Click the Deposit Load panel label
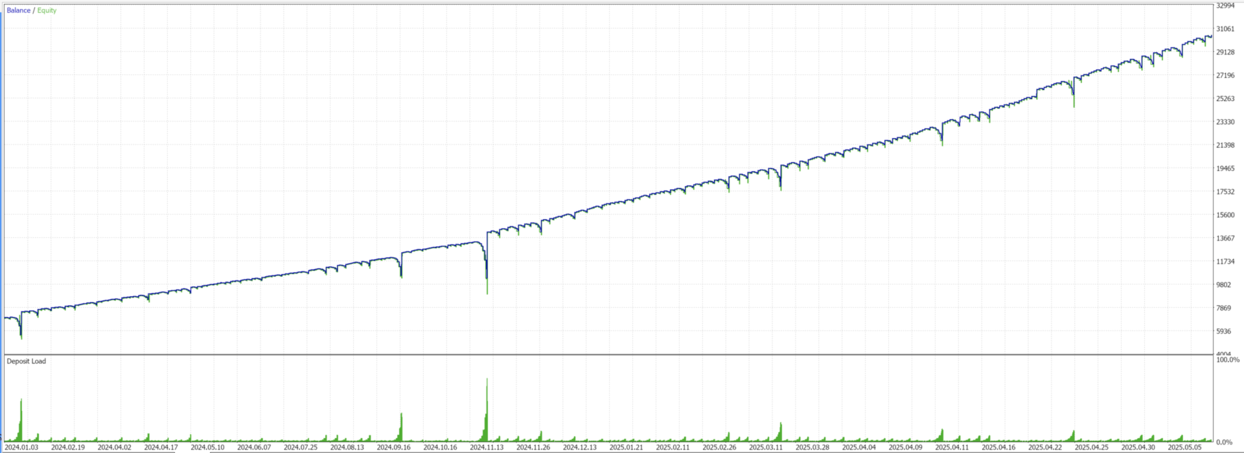 click(27, 361)
